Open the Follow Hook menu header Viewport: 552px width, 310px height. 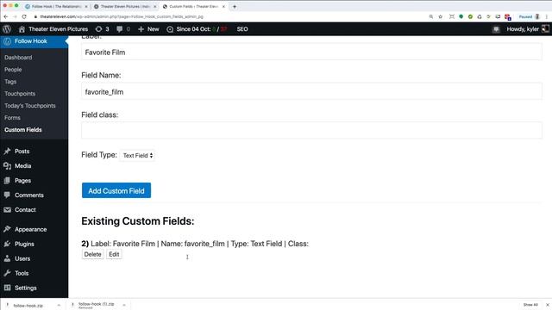tap(31, 41)
